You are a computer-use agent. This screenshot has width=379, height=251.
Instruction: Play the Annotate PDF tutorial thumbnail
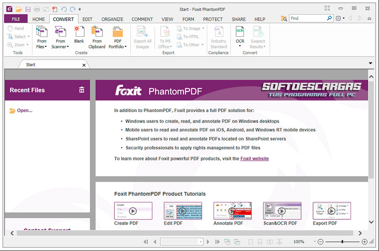click(233, 211)
